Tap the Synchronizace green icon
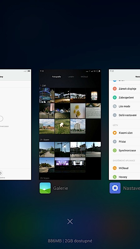 point(114,150)
